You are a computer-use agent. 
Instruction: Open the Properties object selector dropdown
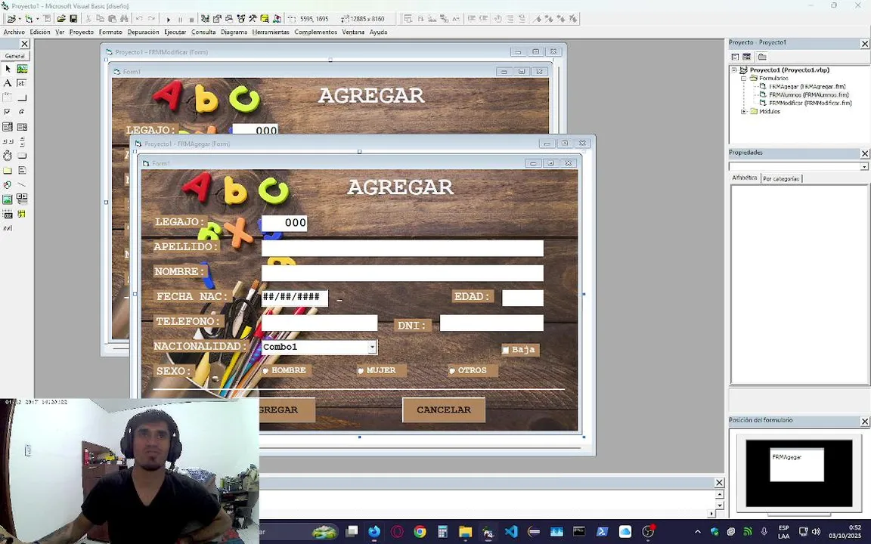point(864,166)
